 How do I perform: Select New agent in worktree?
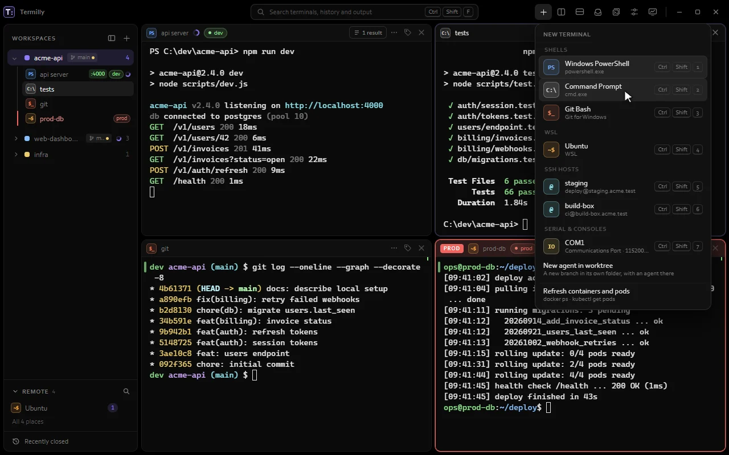623,269
